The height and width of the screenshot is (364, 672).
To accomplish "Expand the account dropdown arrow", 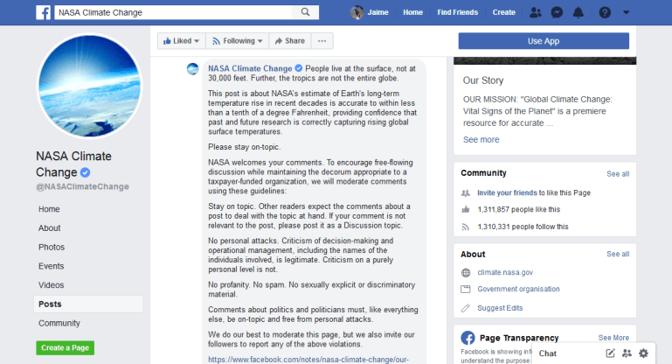I will pyautogui.click(x=627, y=12).
